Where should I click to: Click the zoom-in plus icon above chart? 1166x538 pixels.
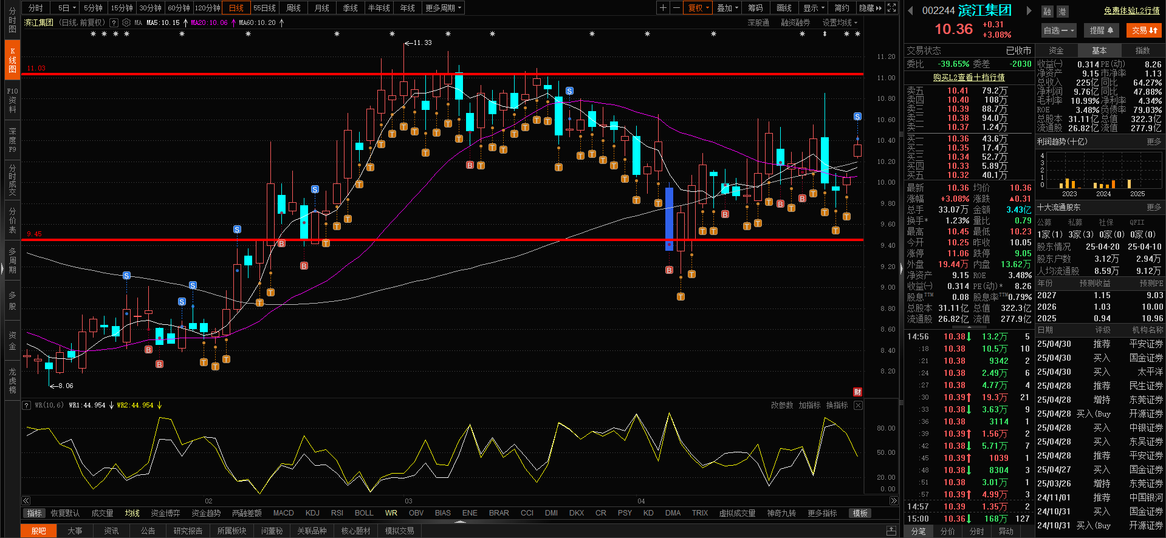(x=663, y=8)
